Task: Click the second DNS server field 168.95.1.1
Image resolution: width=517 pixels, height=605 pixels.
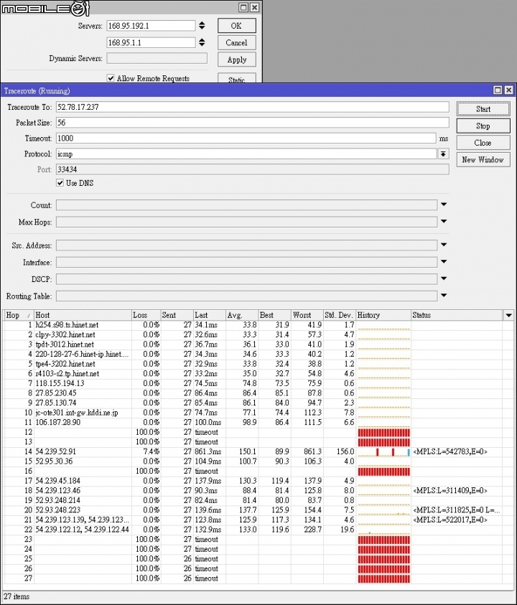Action: tap(151, 42)
